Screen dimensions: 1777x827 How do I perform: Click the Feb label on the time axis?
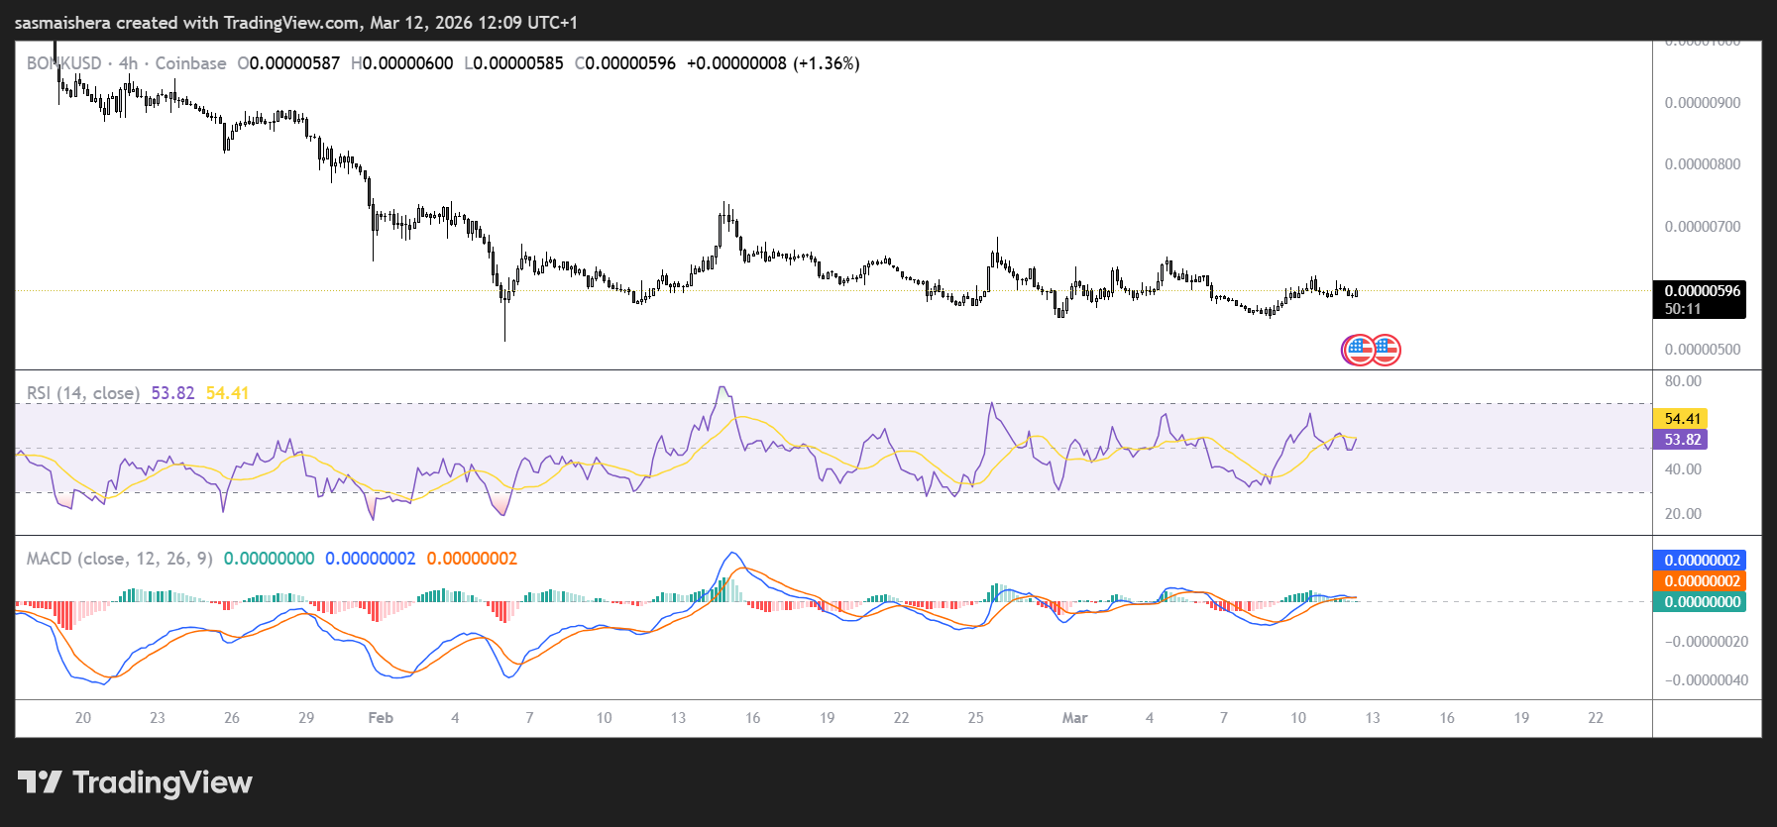(381, 718)
